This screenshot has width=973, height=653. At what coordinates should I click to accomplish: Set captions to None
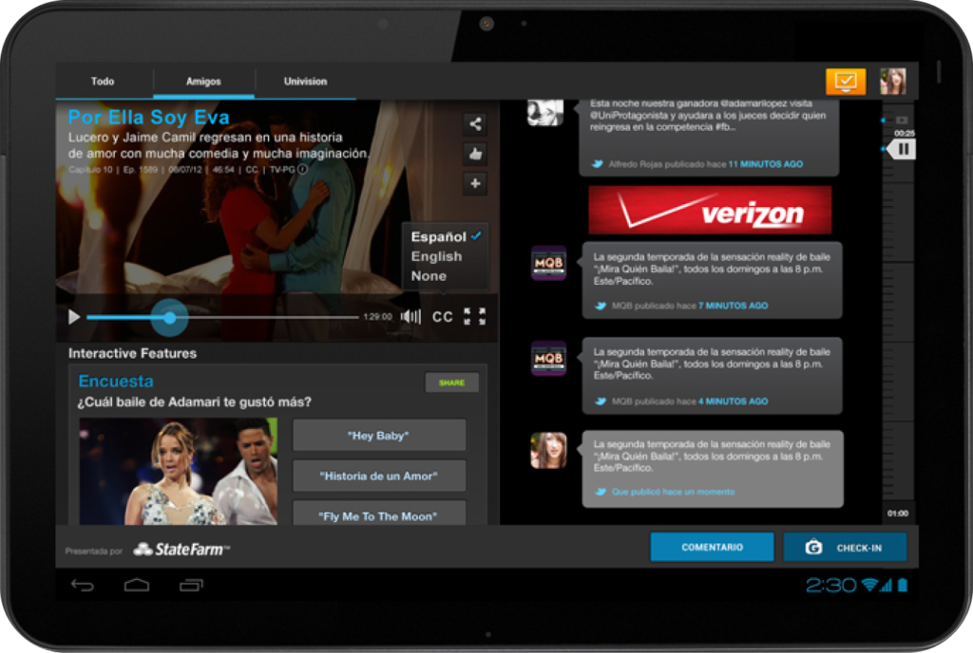pos(429,276)
